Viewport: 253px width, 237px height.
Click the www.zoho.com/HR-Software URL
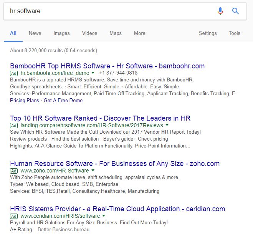[x=55, y=171]
